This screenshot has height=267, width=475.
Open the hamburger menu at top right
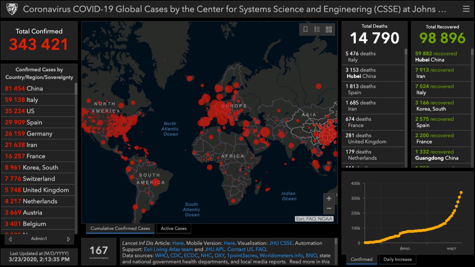[466, 9]
